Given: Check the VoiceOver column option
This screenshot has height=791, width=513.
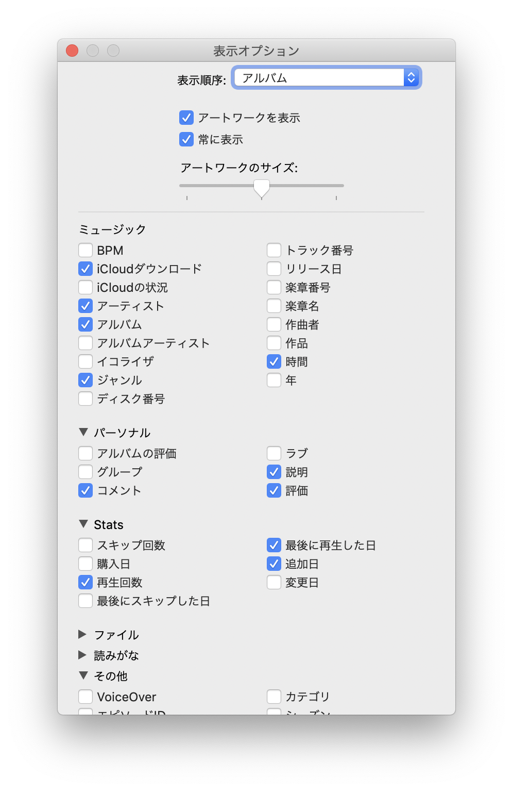Looking at the screenshot, I should tap(85, 697).
